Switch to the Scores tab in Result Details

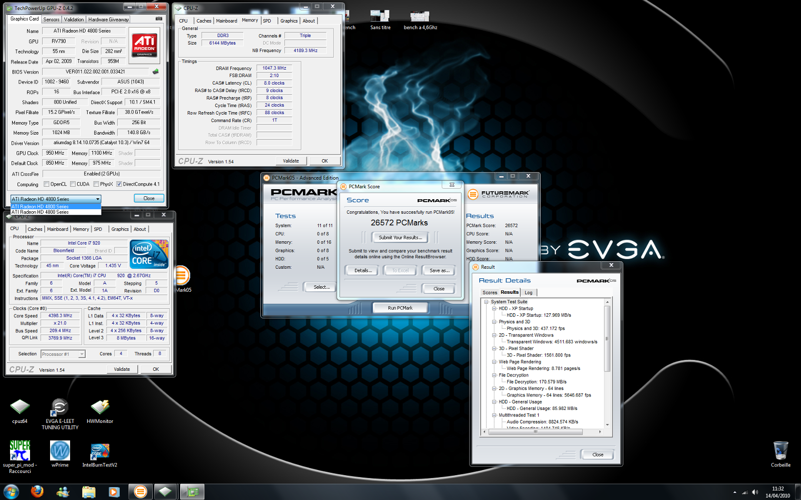490,292
